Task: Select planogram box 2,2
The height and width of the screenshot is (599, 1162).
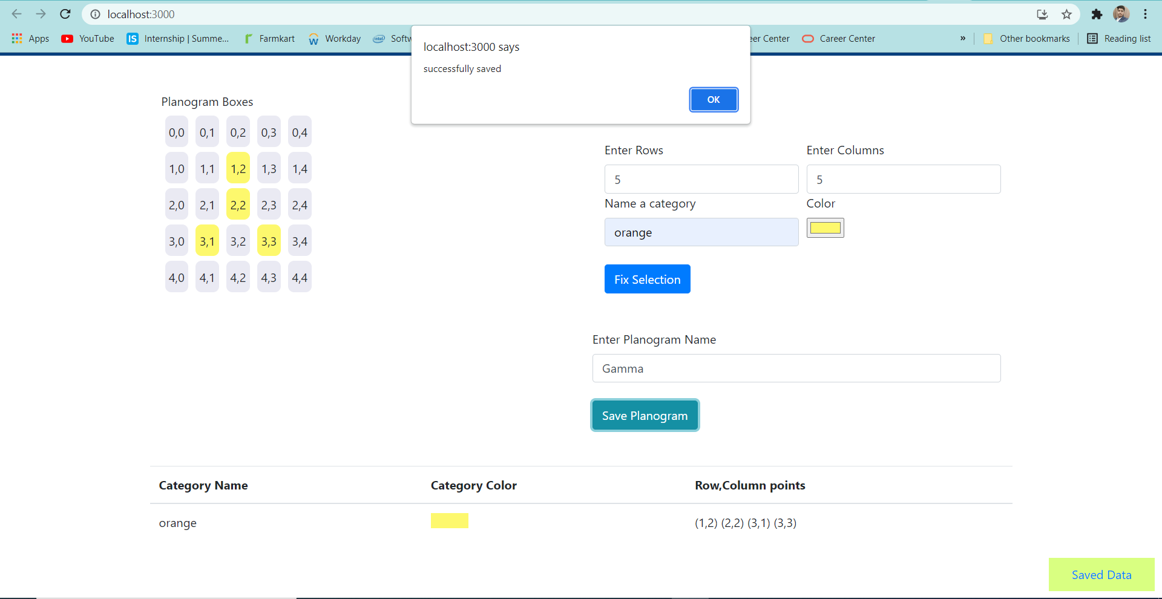Action: click(x=238, y=204)
